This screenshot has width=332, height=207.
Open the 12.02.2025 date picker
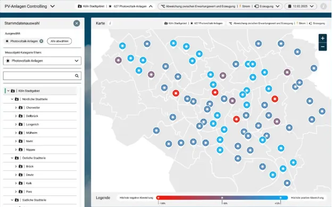(x=301, y=6)
